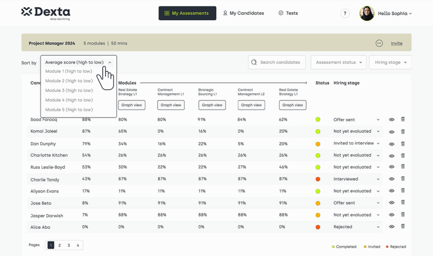
Task: Click trash icon for Alice Abo
Action: (x=403, y=226)
